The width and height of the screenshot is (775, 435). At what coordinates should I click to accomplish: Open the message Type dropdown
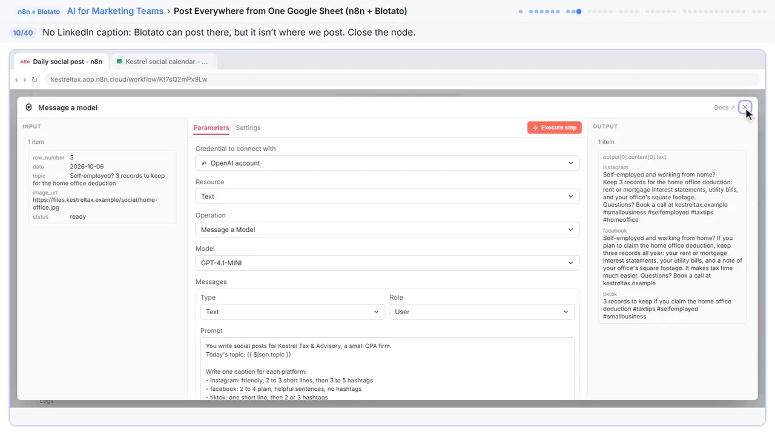click(x=292, y=312)
